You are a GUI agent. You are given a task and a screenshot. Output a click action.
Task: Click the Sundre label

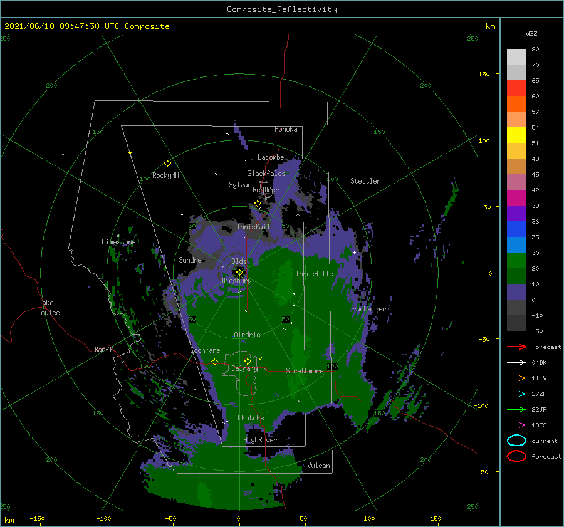click(191, 259)
